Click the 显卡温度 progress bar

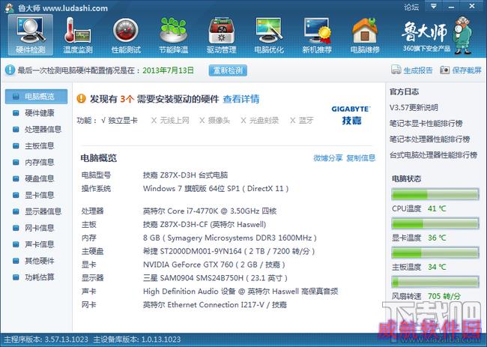435,223
